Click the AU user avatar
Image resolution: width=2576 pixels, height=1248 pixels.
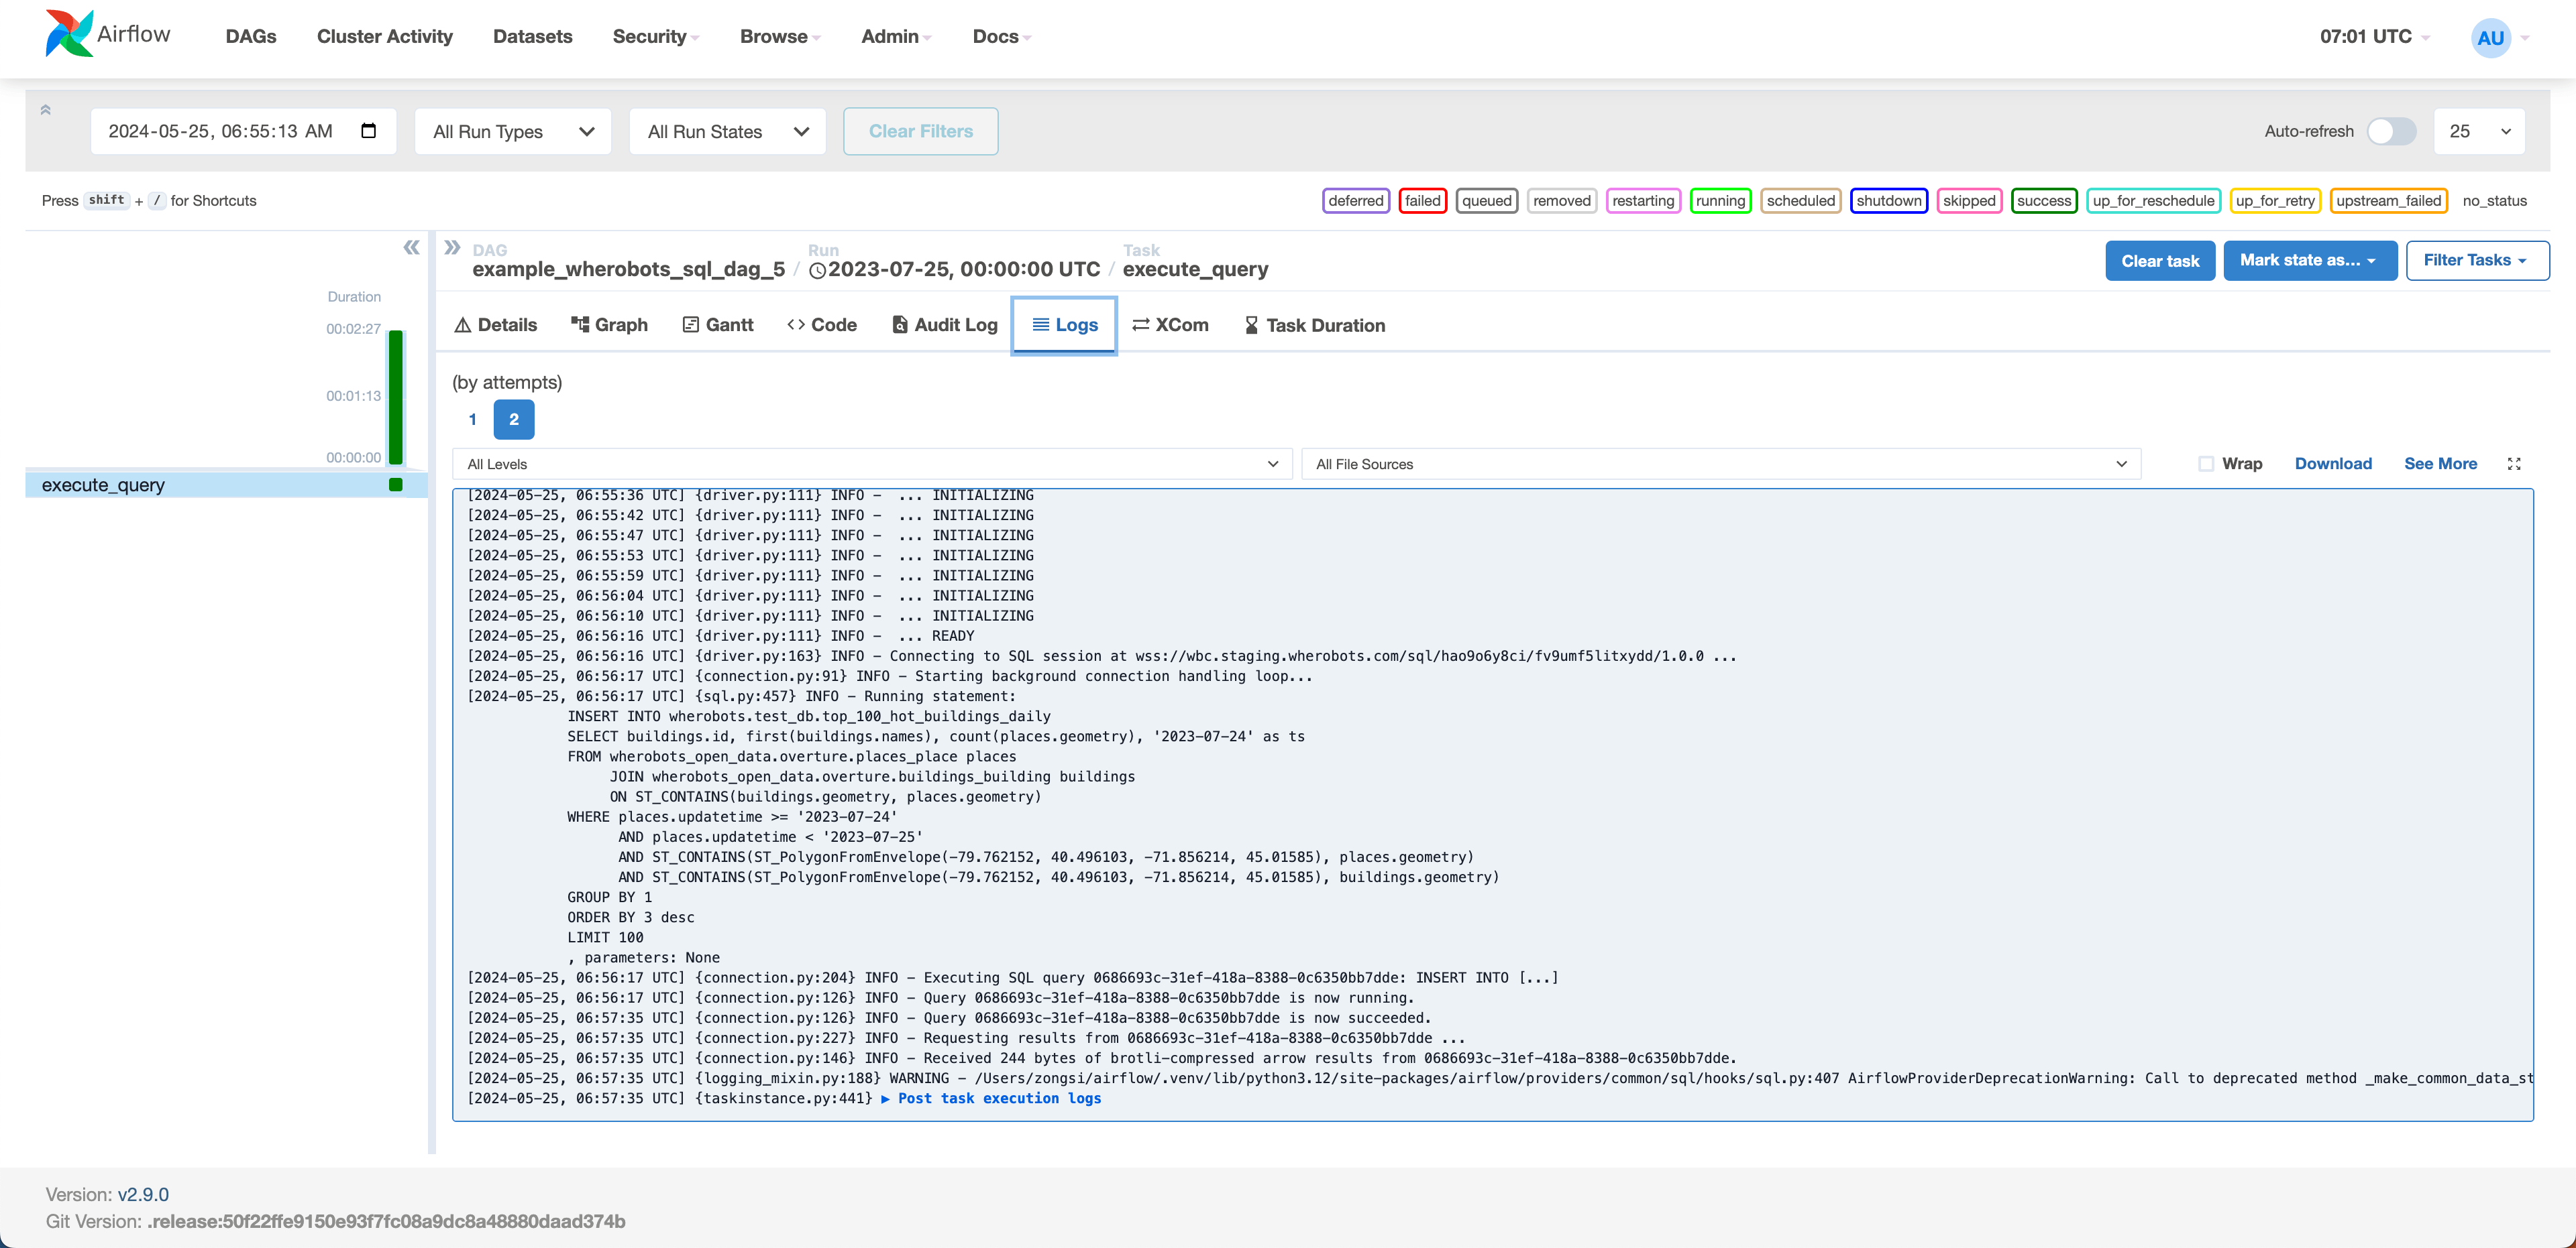pyautogui.click(x=2490, y=38)
